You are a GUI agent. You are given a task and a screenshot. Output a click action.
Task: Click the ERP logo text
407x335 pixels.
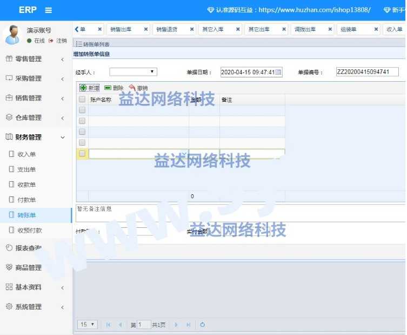point(28,10)
